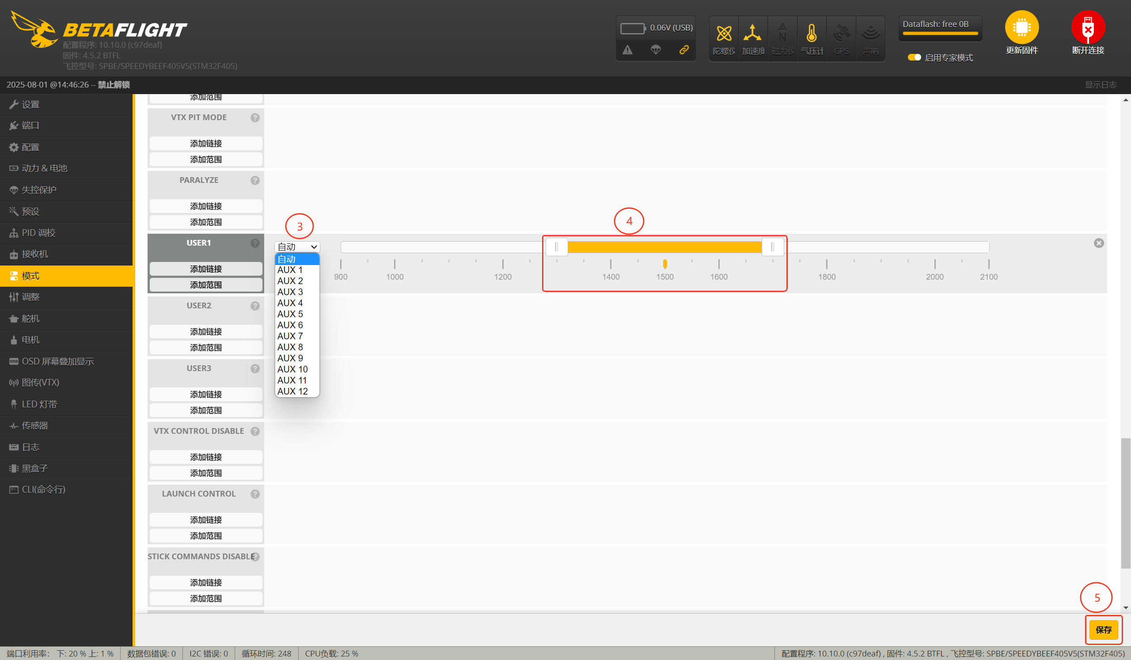Click the yellow link icon under battery voltage
Image resolution: width=1131 pixels, height=660 pixels.
click(683, 50)
